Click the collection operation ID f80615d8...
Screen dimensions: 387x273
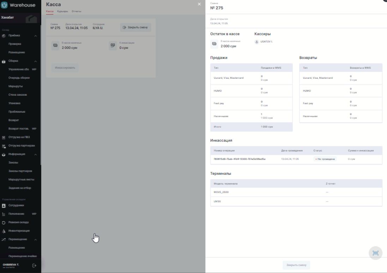coord(240,159)
